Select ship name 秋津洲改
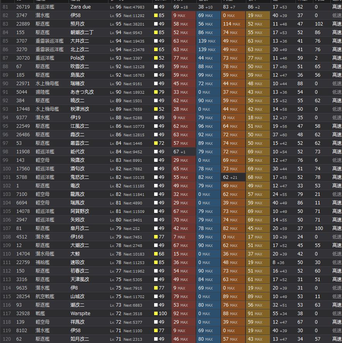Image resolution: width=342 pixels, height=343 pixels. tap(80, 109)
